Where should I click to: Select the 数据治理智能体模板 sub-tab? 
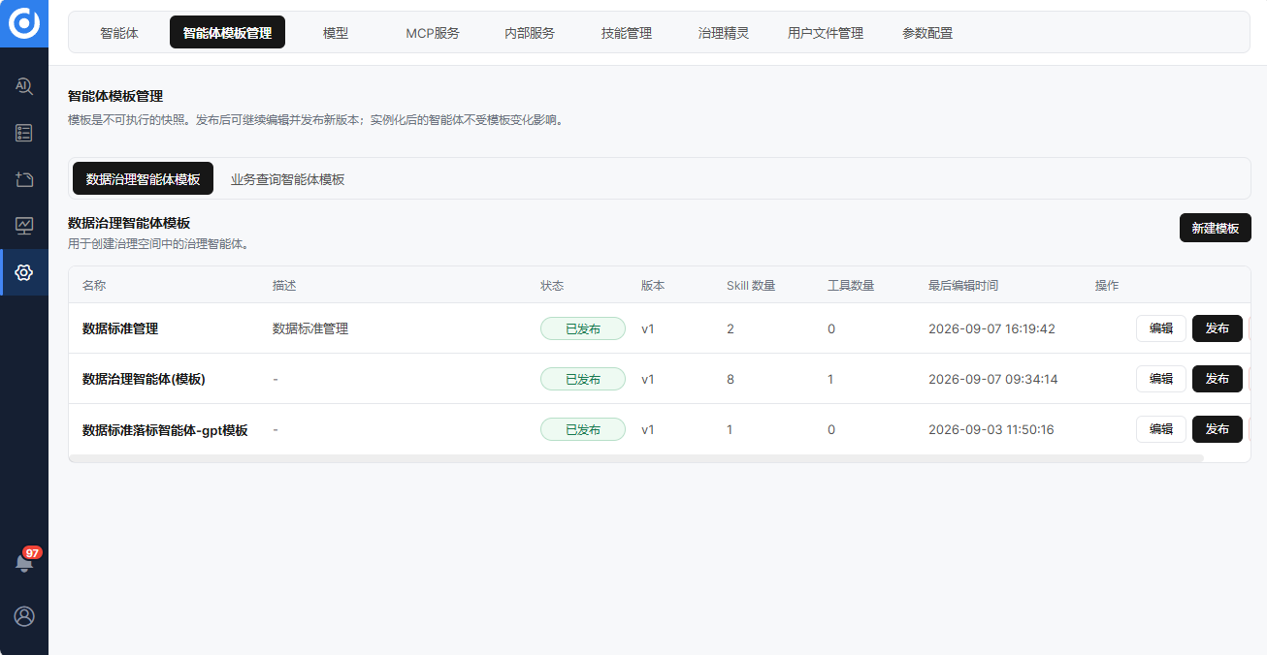tap(144, 179)
